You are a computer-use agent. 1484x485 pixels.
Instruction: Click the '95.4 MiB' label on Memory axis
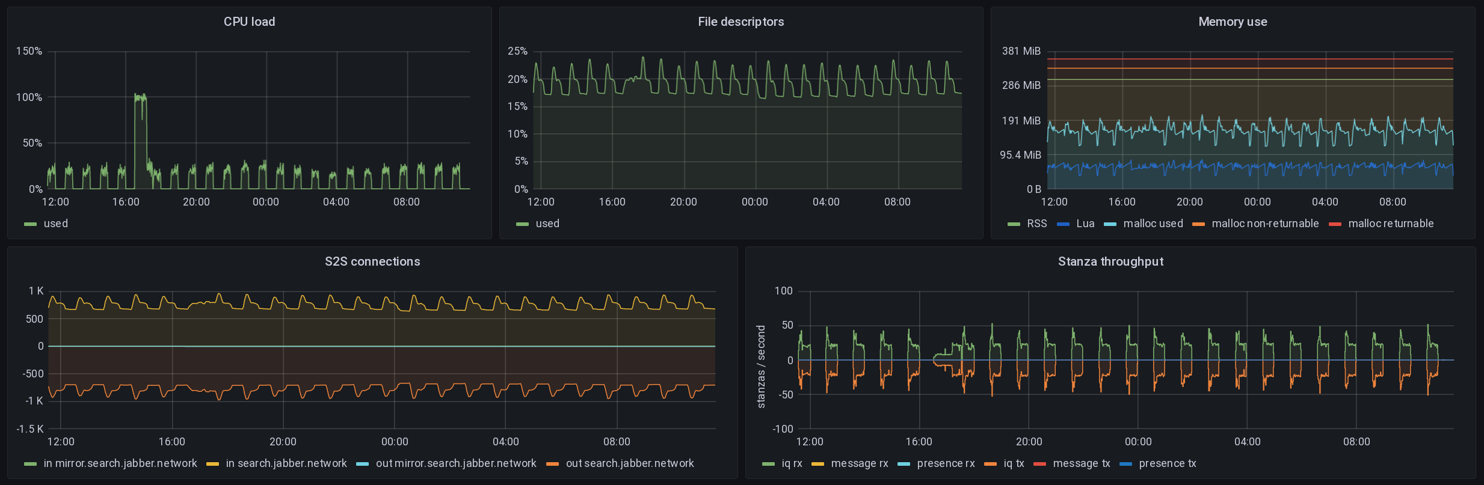coord(1020,155)
